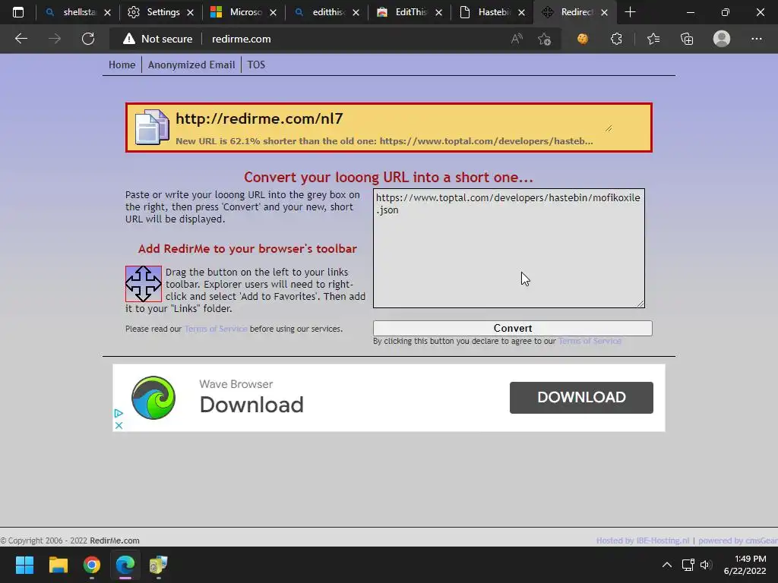Open File Explorer from taskbar

click(58, 565)
